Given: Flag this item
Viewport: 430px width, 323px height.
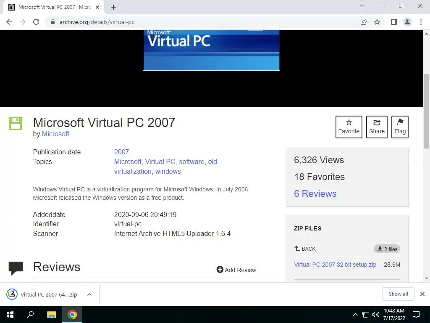Looking at the screenshot, I should tap(400, 127).
